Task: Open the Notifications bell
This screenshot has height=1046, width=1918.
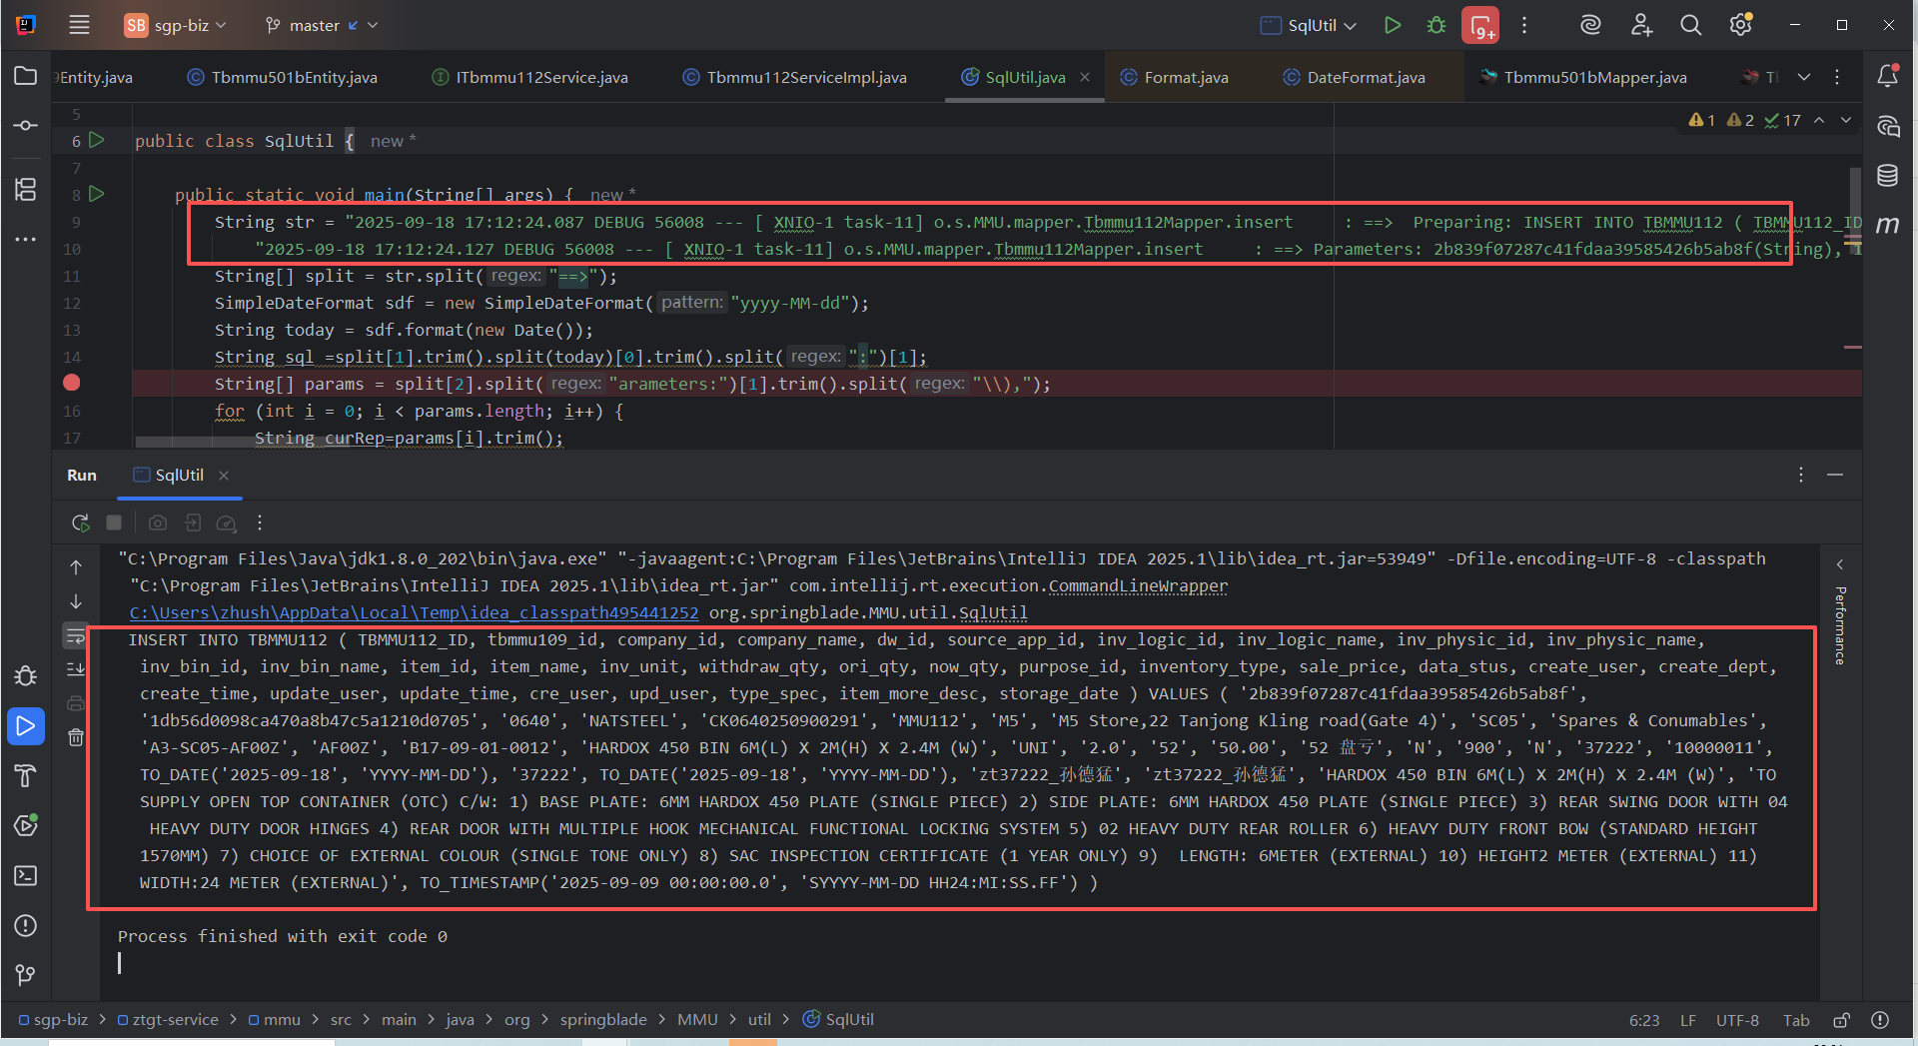Action: click(x=1887, y=76)
